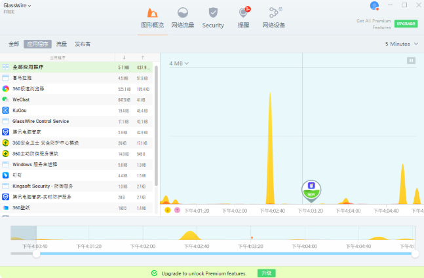
Task: Open the 5 Minutes time range dropdown
Action: pyautogui.click(x=402, y=44)
